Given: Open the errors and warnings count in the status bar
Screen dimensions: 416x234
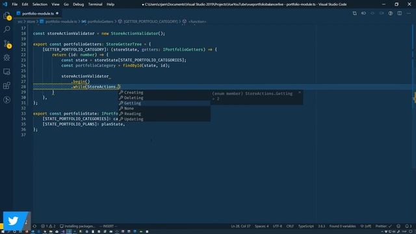Looking at the screenshot, I should click(x=48, y=226).
